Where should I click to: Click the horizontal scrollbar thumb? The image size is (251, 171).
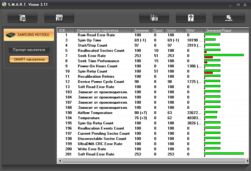click(x=154, y=161)
